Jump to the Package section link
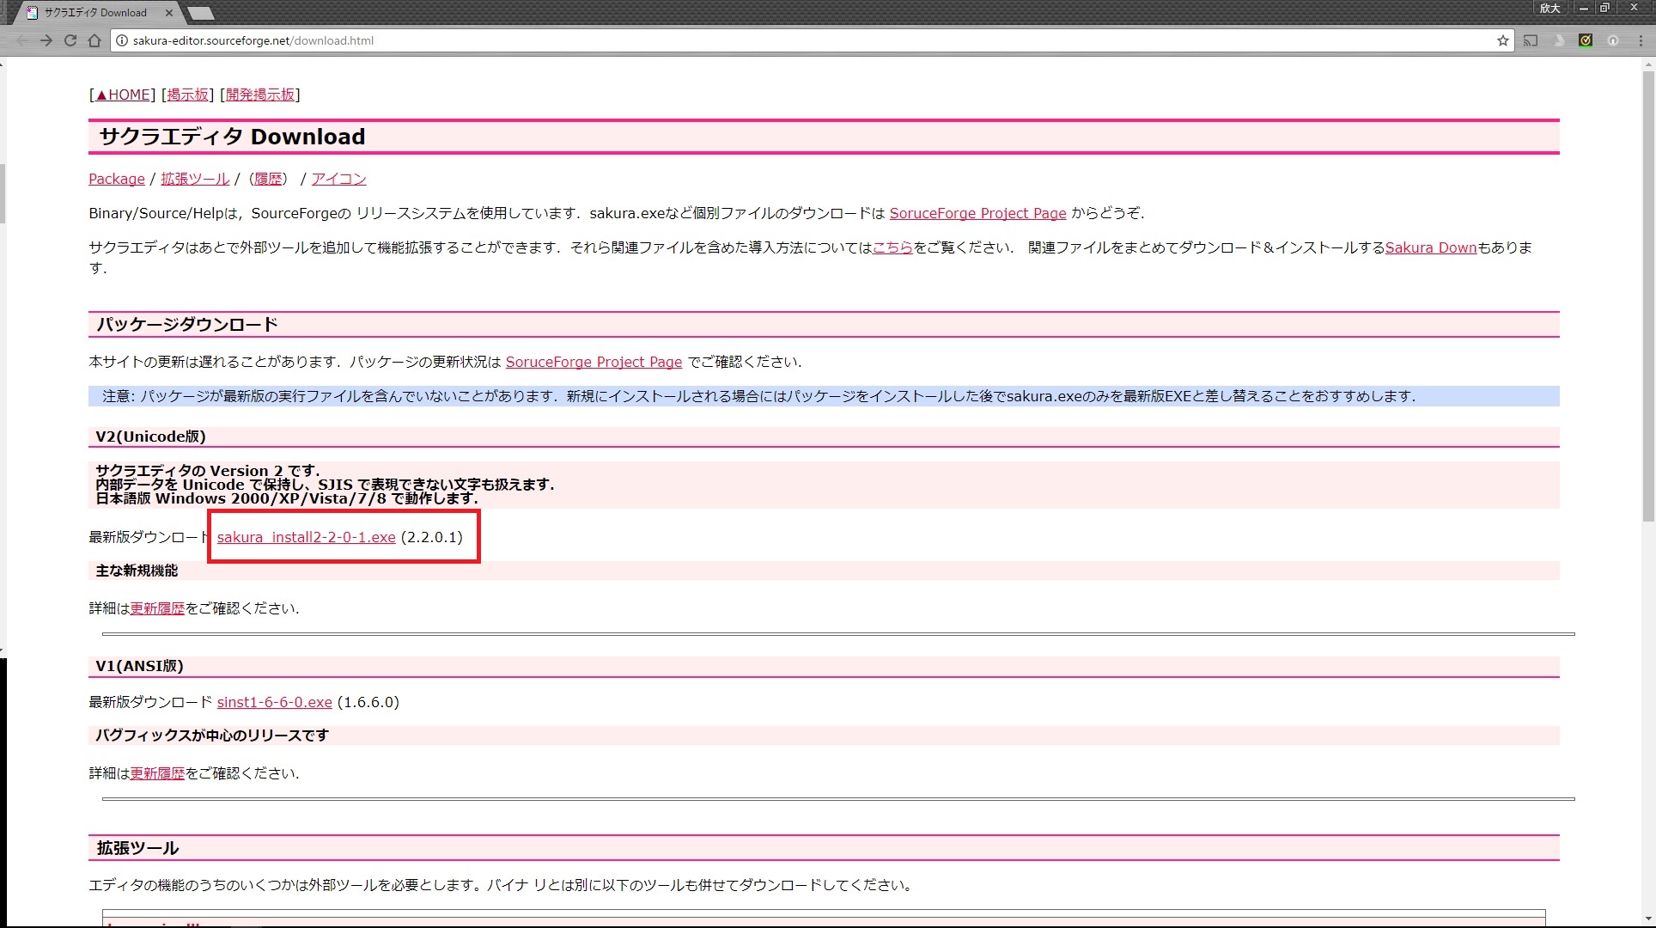The image size is (1656, 928). [x=117, y=179]
